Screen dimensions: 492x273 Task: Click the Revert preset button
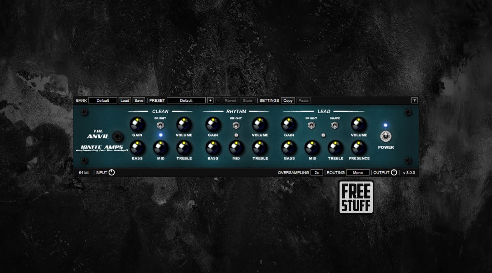pos(231,100)
